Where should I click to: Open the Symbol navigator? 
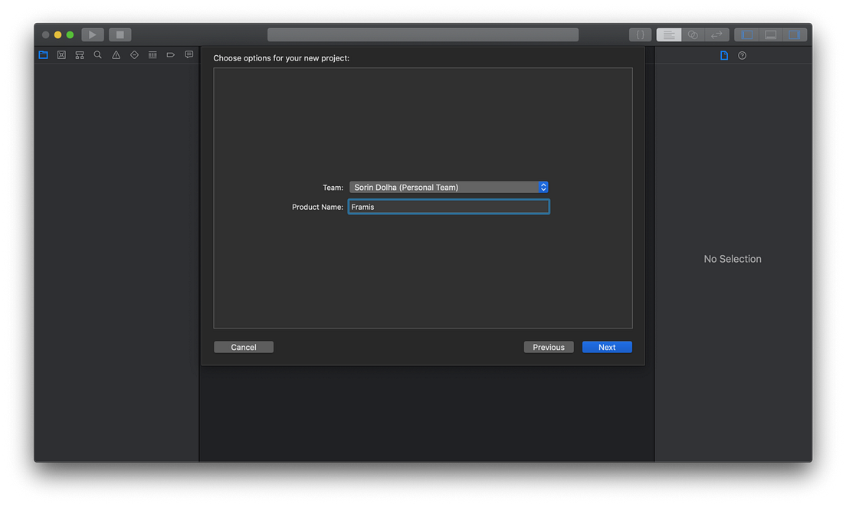[x=79, y=54]
